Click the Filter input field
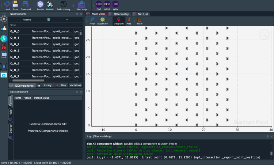This screenshot has height=165, width=274. (45, 25)
